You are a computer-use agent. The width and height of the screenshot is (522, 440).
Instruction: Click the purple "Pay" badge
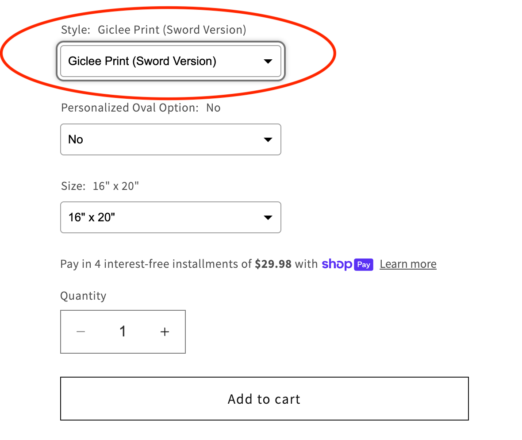click(364, 265)
